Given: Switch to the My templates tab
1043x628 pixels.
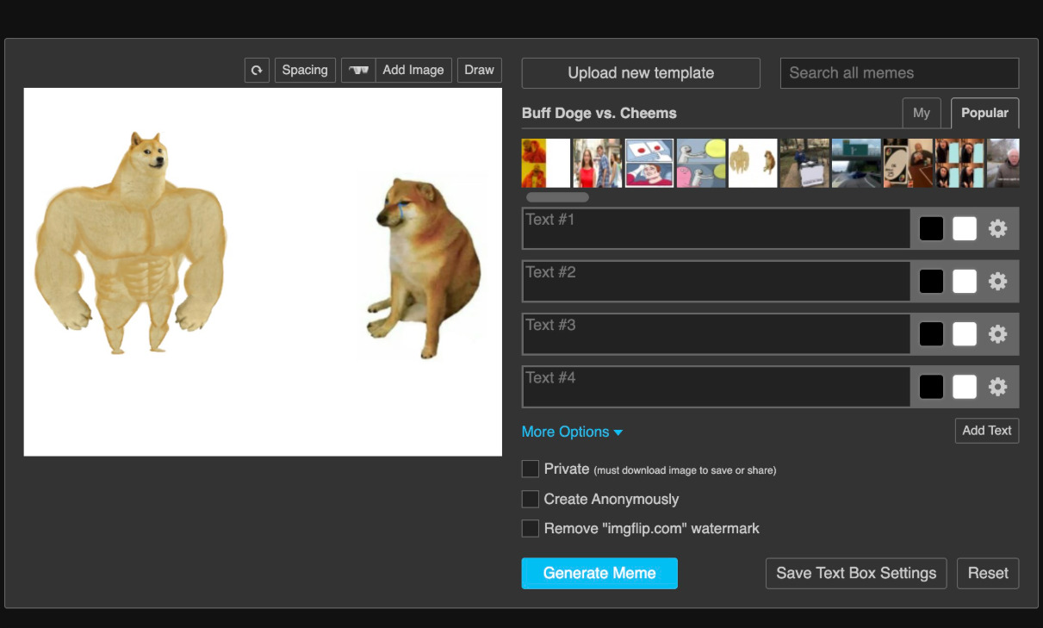Looking at the screenshot, I should (x=921, y=113).
